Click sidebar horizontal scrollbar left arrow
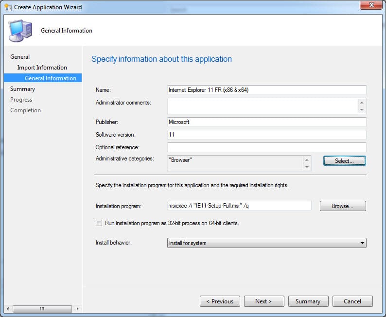 pos(8,309)
